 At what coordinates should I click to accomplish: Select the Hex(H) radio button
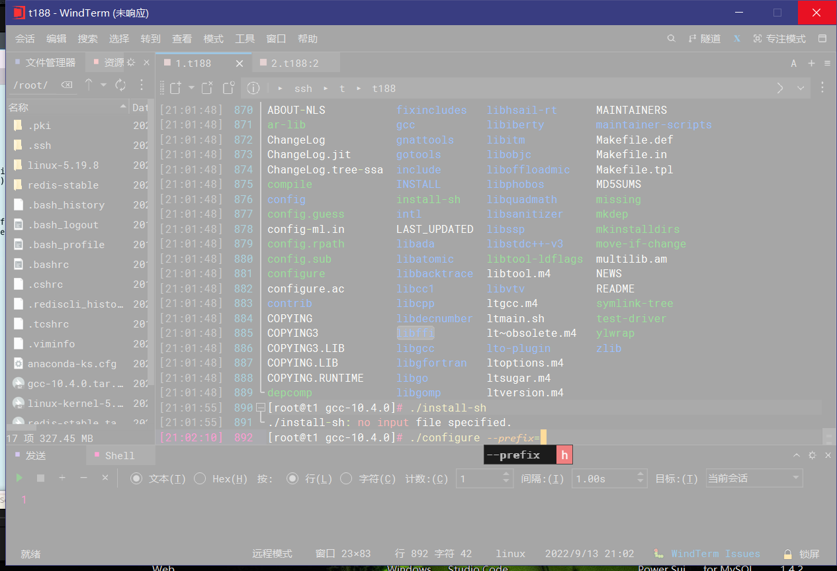[200, 478]
